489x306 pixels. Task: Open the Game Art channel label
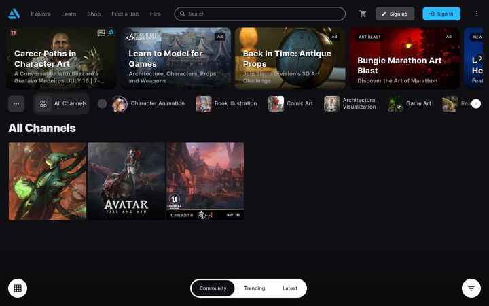(x=418, y=103)
